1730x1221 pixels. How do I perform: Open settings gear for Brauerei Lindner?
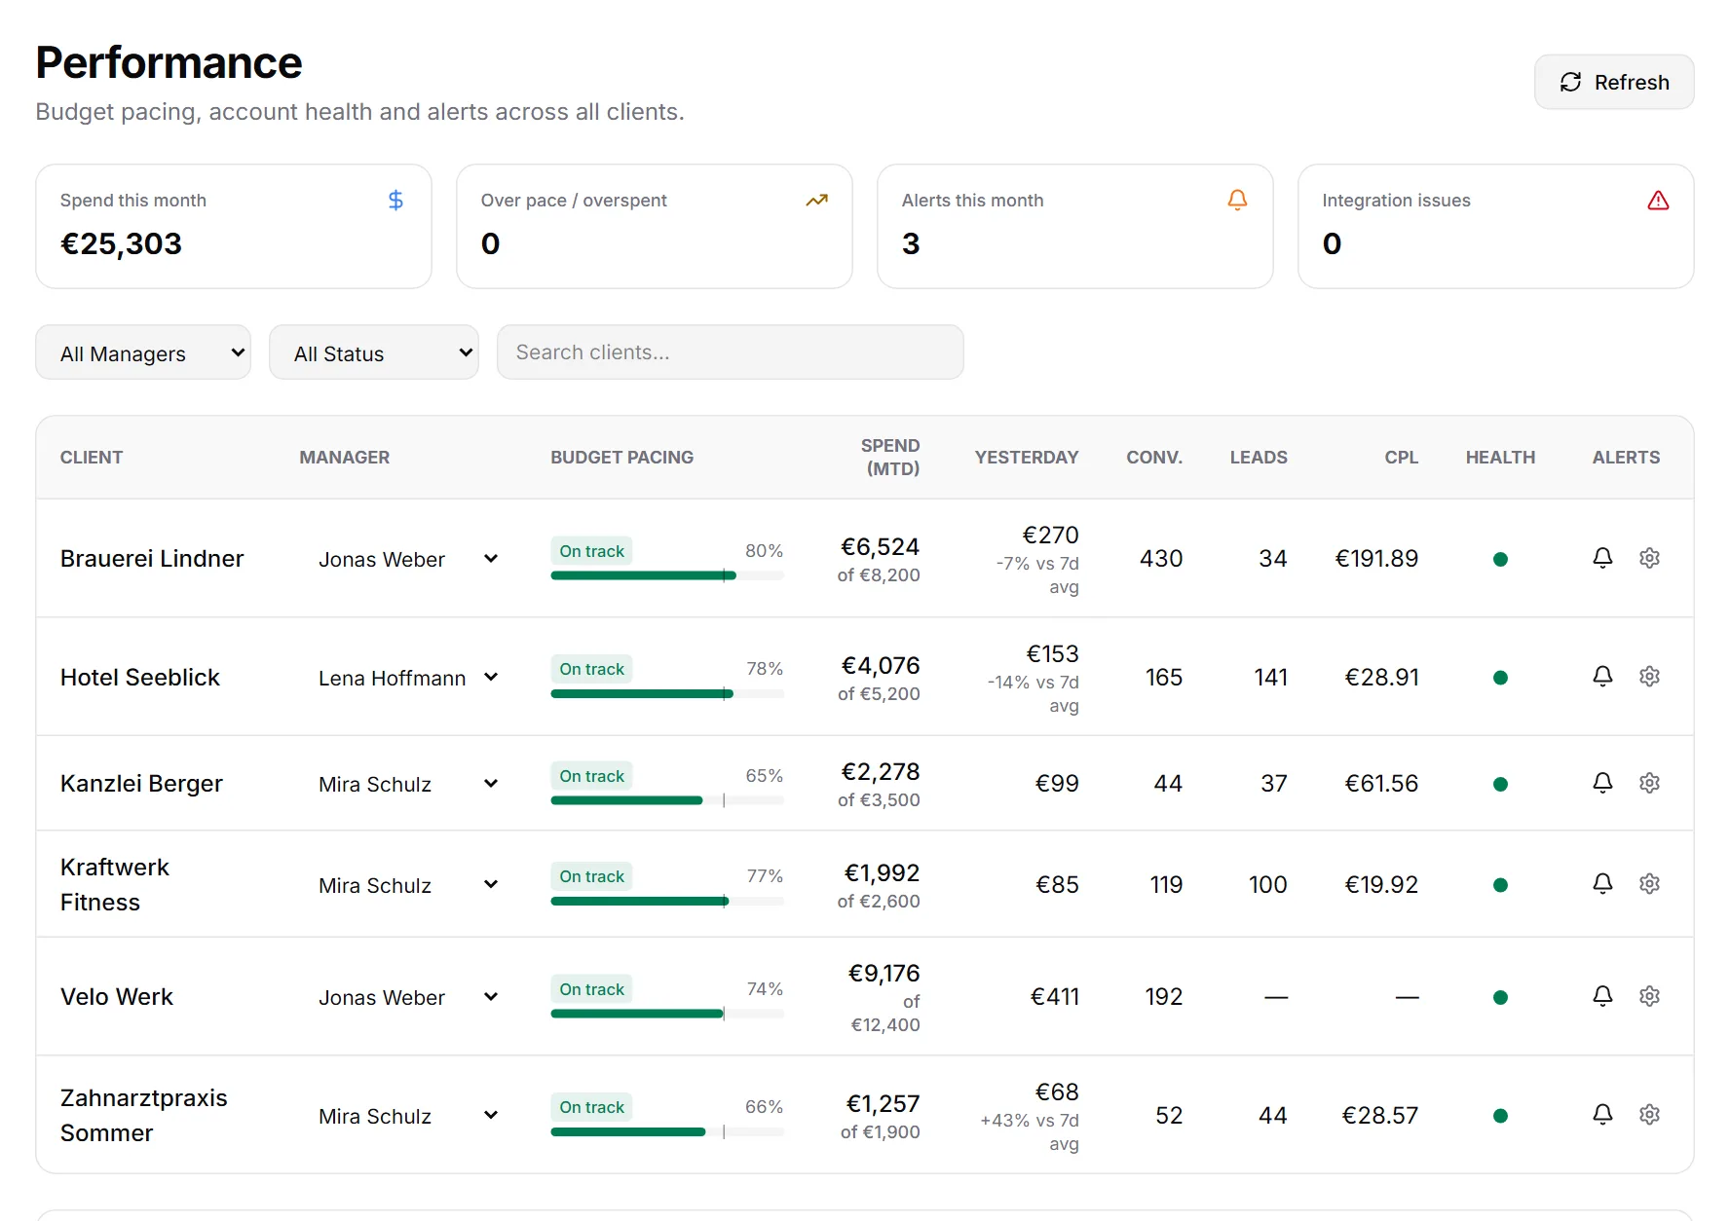point(1649,558)
